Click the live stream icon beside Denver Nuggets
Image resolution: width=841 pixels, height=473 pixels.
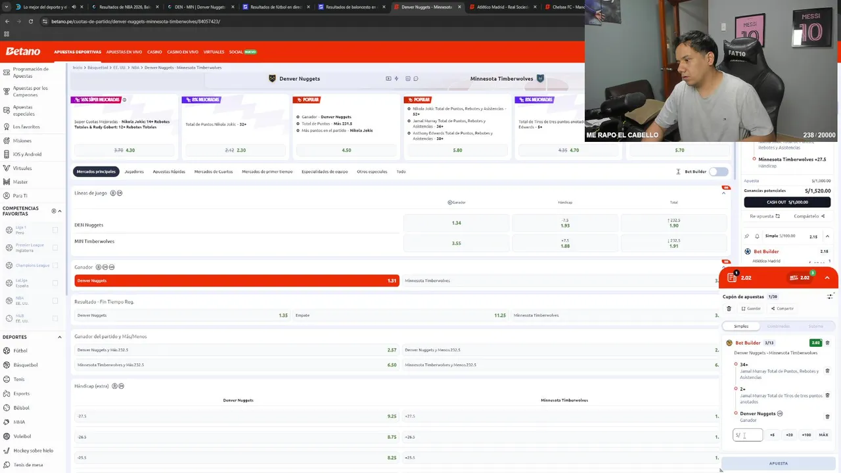pyautogui.click(x=388, y=79)
